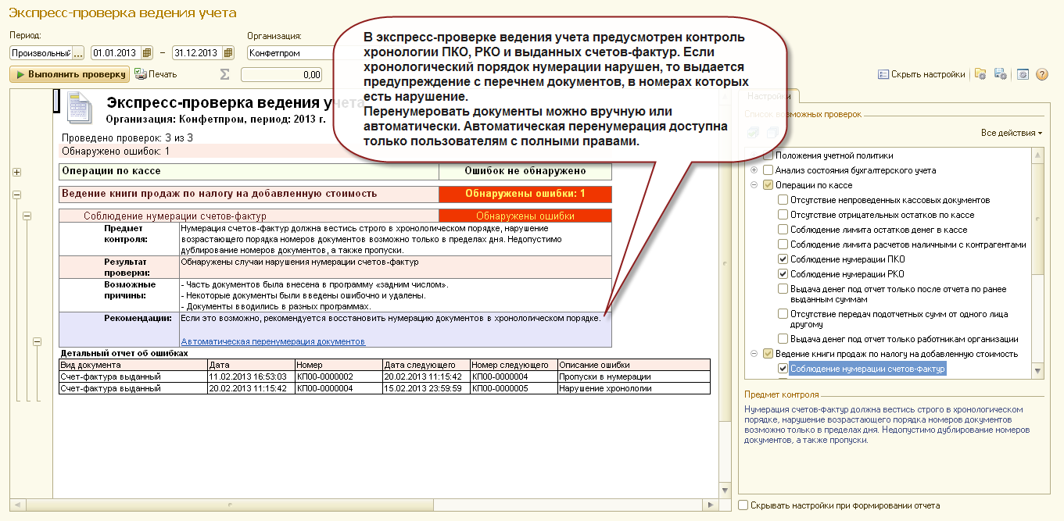Click the sum field showing 0,00
The image size is (1064, 521).
coord(281,74)
